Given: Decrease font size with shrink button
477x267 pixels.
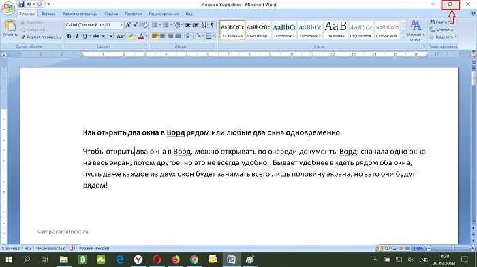Looking at the screenshot, I should pyautogui.click(x=136, y=25).
